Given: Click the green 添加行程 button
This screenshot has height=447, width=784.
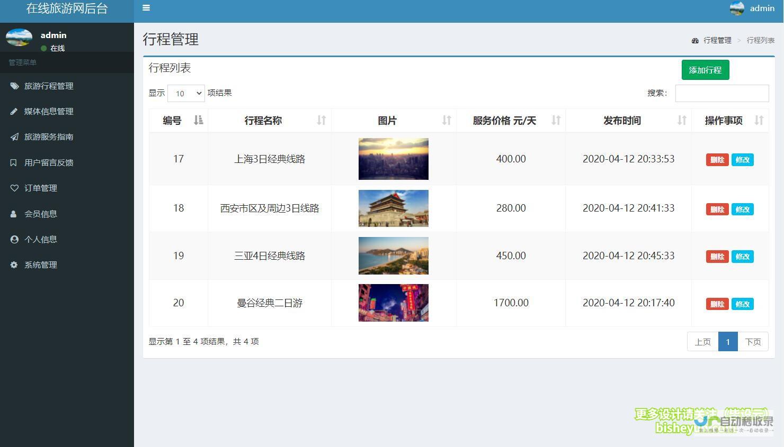Looking at the screenshot, I should tap(705, 70).
